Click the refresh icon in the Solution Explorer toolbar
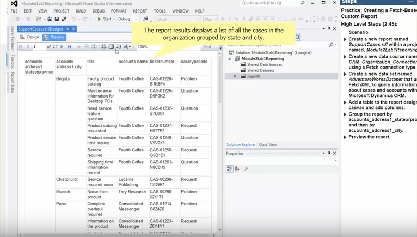 (x=297, y=37)
